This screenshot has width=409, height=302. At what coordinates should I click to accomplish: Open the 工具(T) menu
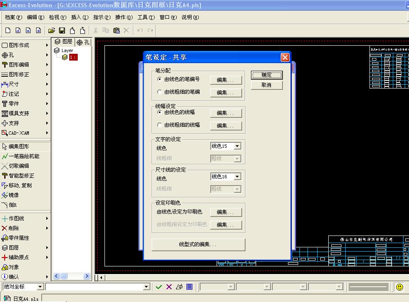coord(146,17)
